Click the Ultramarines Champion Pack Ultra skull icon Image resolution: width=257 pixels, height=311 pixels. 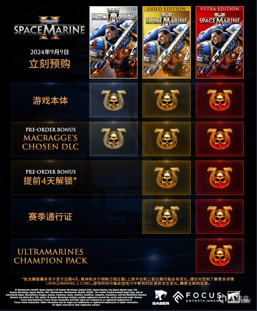coord(220,255)
